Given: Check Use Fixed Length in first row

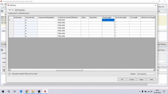Looking at the screenshot, I should click(115, 20).
